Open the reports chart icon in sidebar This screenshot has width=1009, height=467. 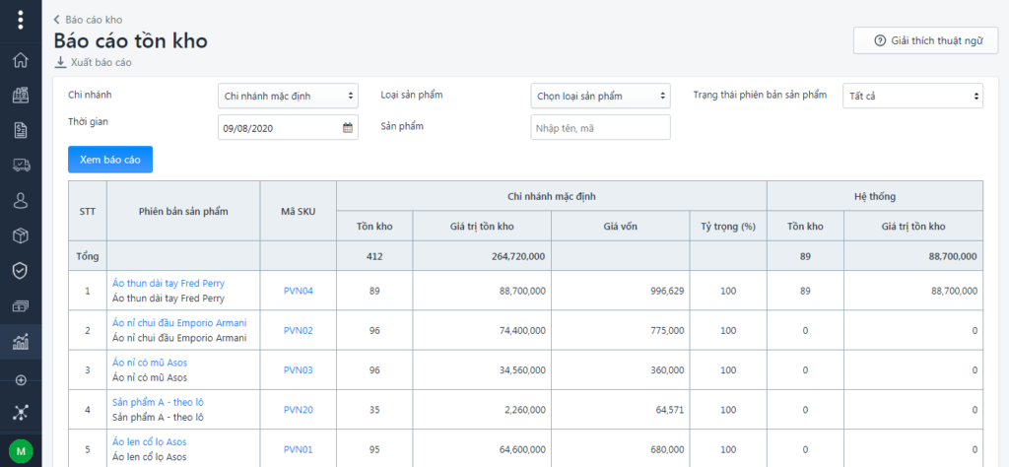click(21, 342)
